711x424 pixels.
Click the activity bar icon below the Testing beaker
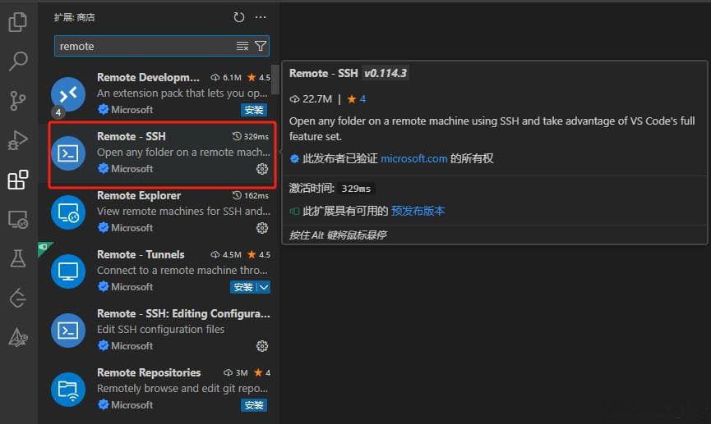coord(18,298)
